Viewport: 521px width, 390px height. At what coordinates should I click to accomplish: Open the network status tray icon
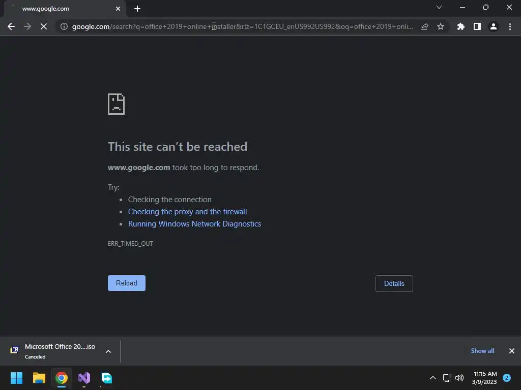(447, 378)
